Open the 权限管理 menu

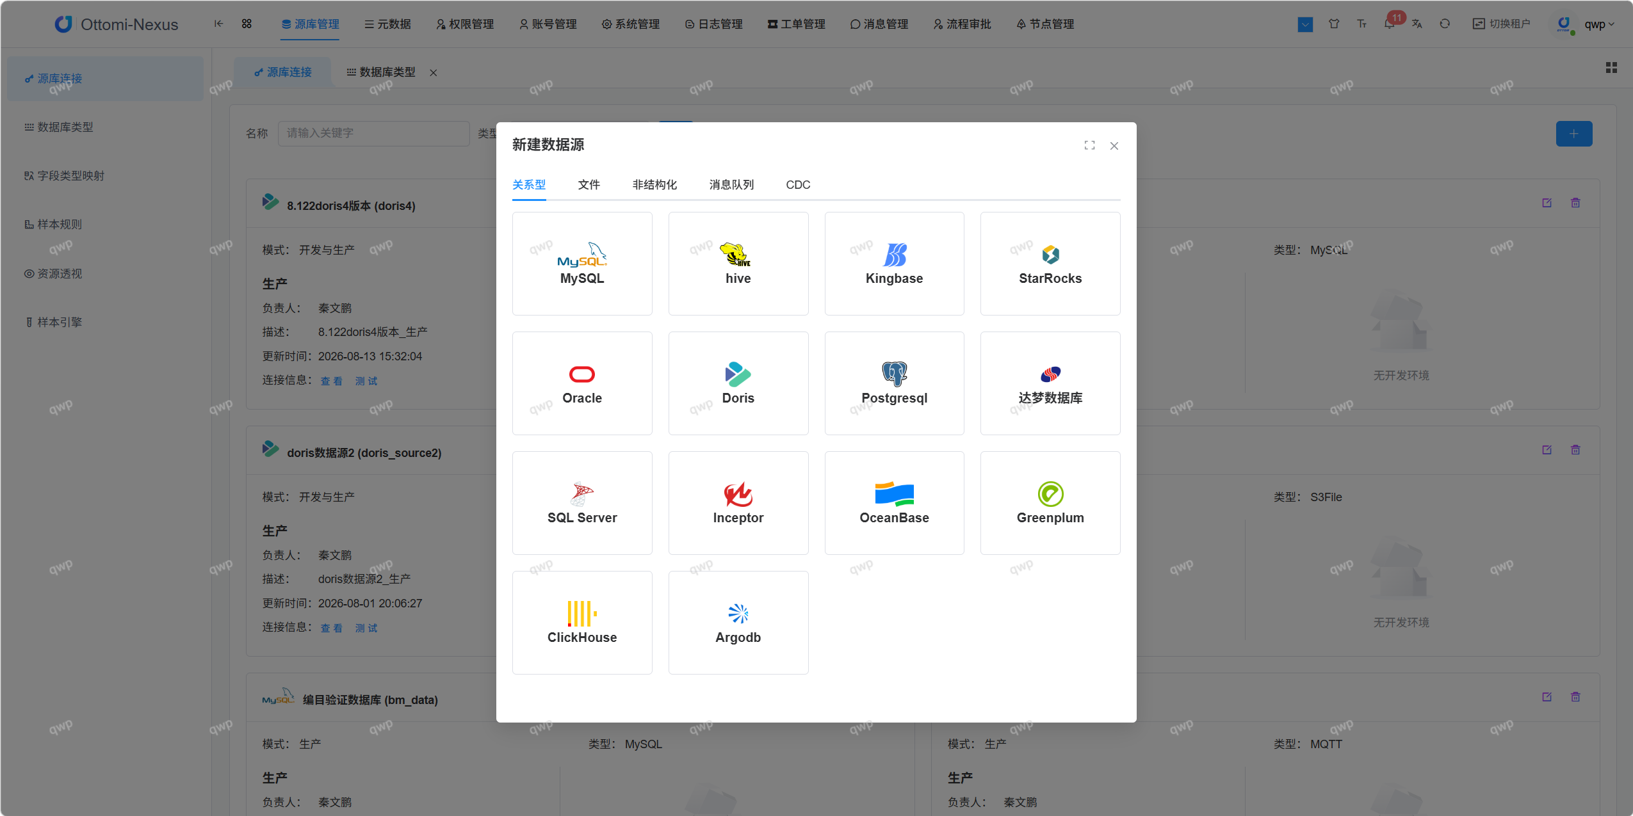click(464, 24)
